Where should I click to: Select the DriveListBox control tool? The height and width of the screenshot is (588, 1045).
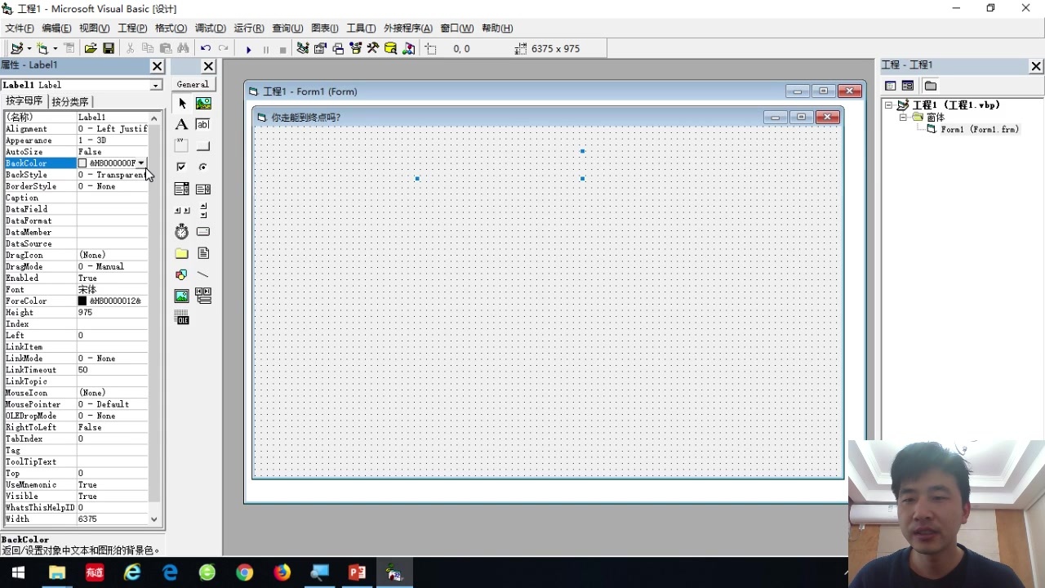[203, 232]
